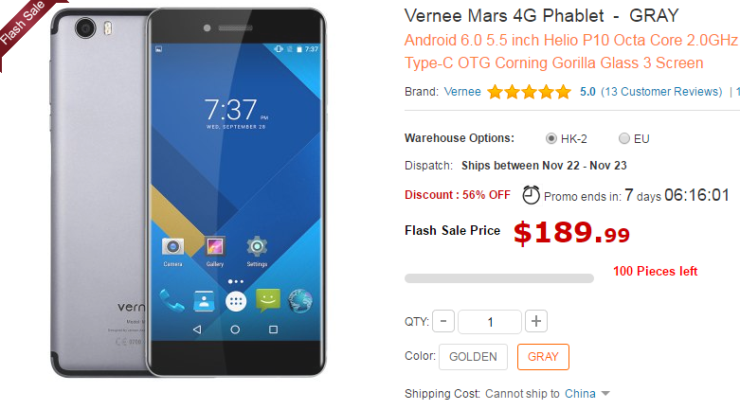Select the EU warehouse radio button
The width and height of the screenshot is (740, 410).
click(x=623, y=138)
